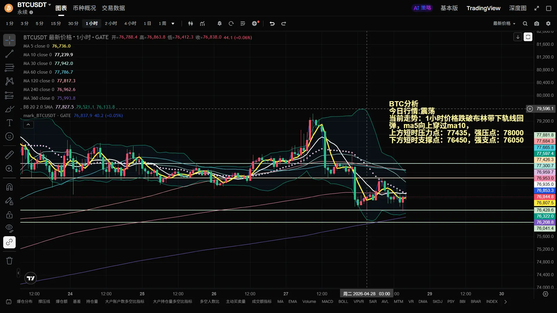Viewport: 557px width, 313px height.
Task: Add the MACD indicator from bottom bar
Action: point(327,301)
